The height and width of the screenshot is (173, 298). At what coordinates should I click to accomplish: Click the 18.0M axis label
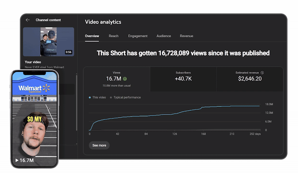[x=269, y=104]
